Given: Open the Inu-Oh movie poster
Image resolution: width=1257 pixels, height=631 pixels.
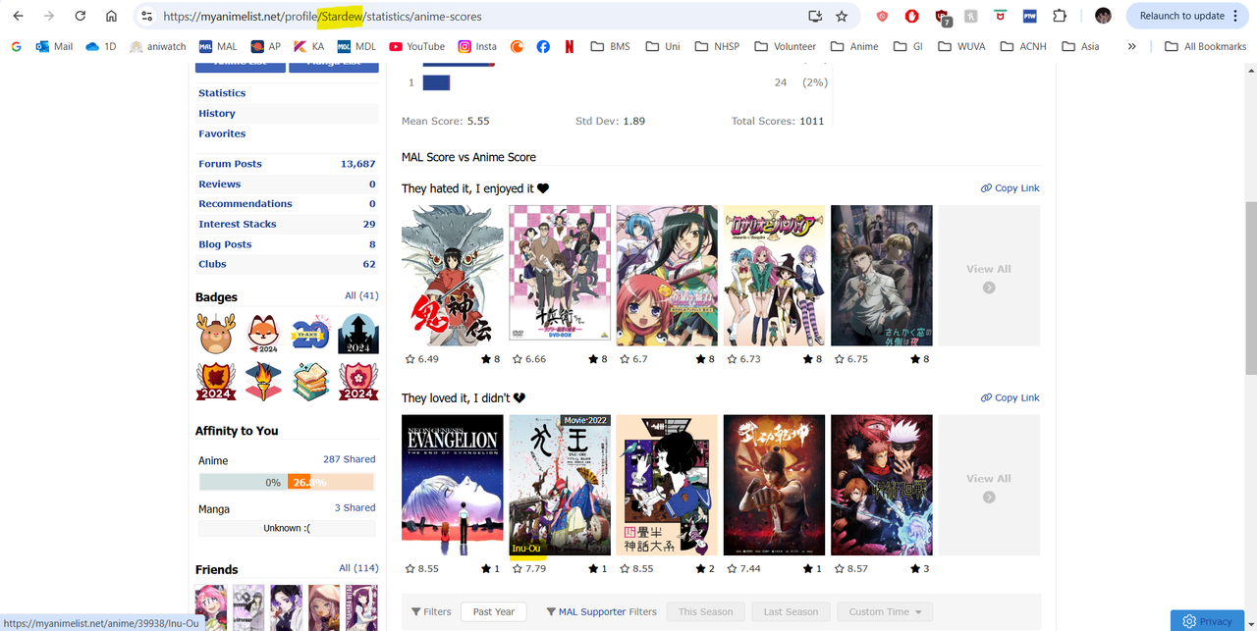Looking at the screenshot, I should tap(560, 485).
